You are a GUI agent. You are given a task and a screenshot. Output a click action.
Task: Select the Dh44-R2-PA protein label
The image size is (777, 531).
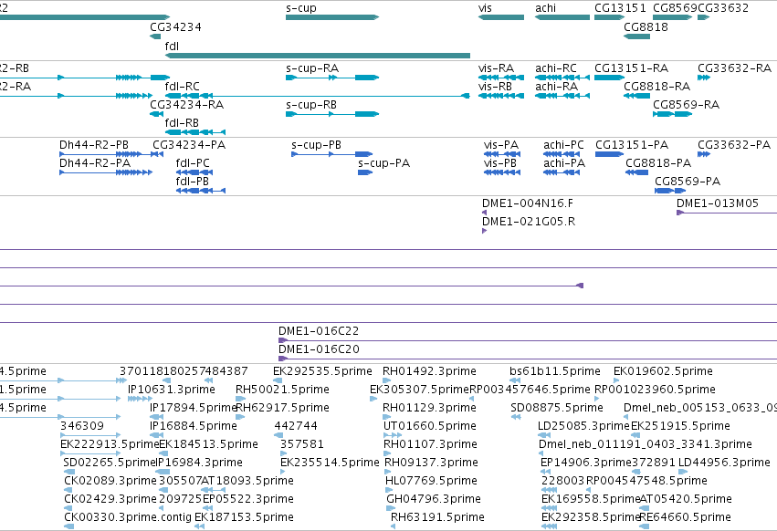[95, 163]
